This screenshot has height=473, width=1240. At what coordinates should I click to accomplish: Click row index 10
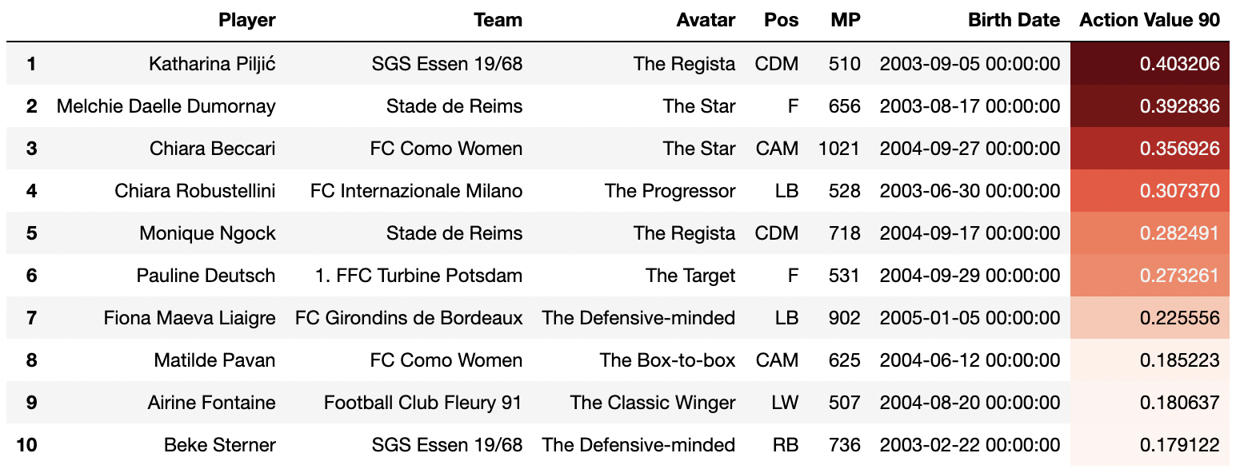(x=26, y=445)
